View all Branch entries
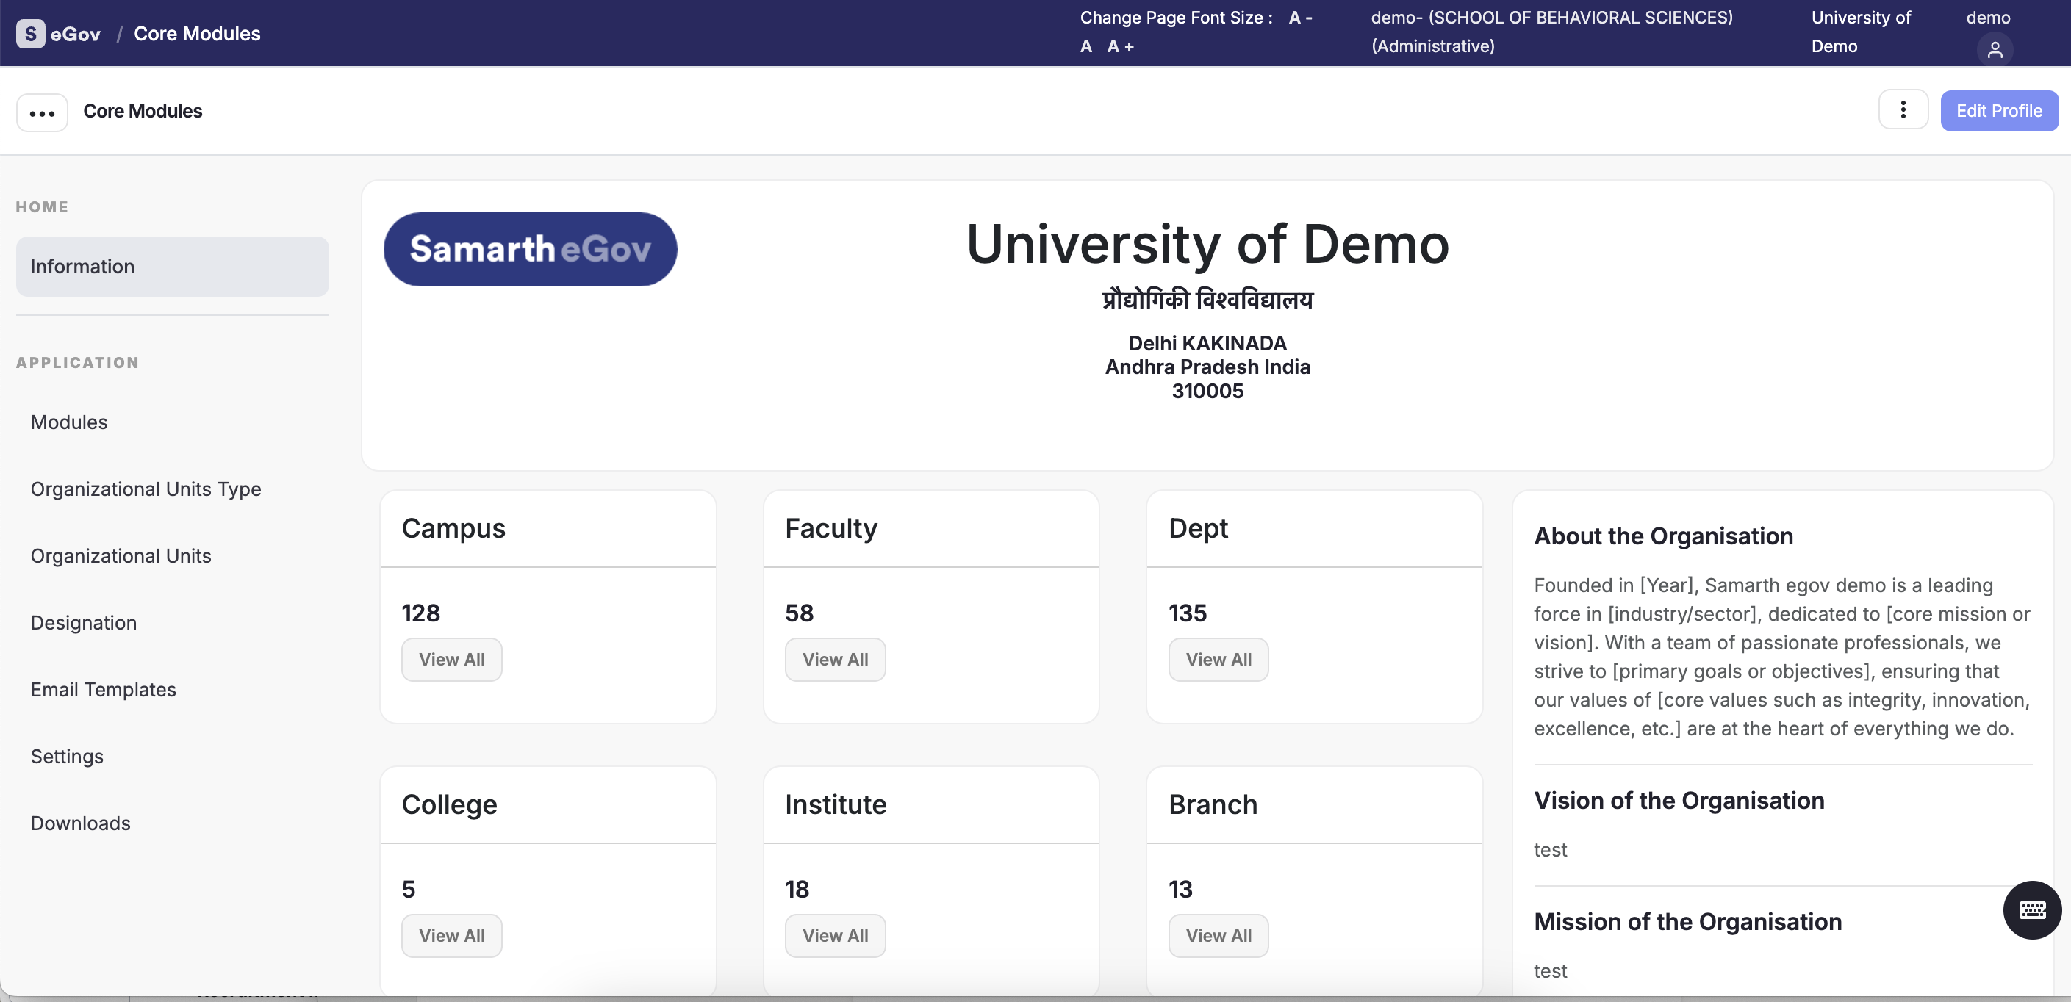Image resolution: width=2071 pixels, height=1002 pixels. click(x=1217, y=934)
